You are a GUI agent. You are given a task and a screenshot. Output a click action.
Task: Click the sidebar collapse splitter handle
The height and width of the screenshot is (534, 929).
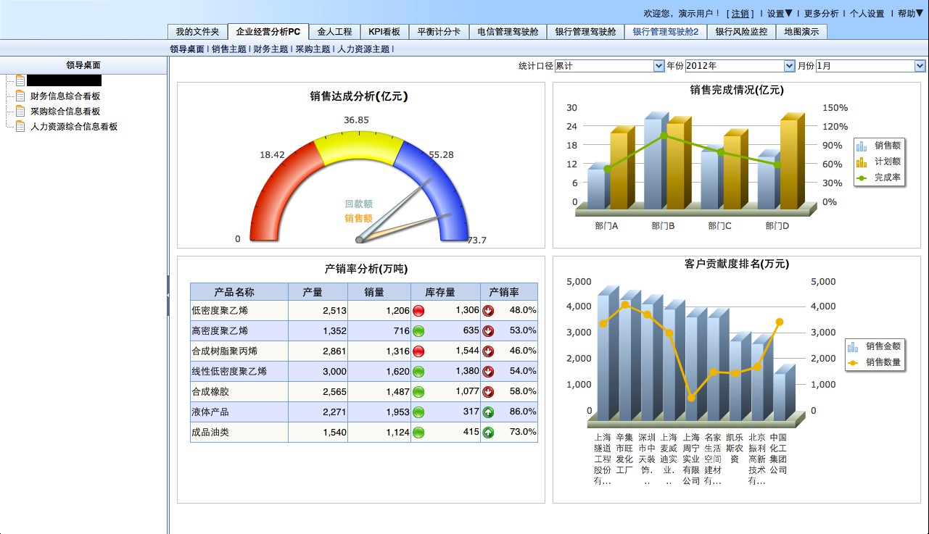168,295
